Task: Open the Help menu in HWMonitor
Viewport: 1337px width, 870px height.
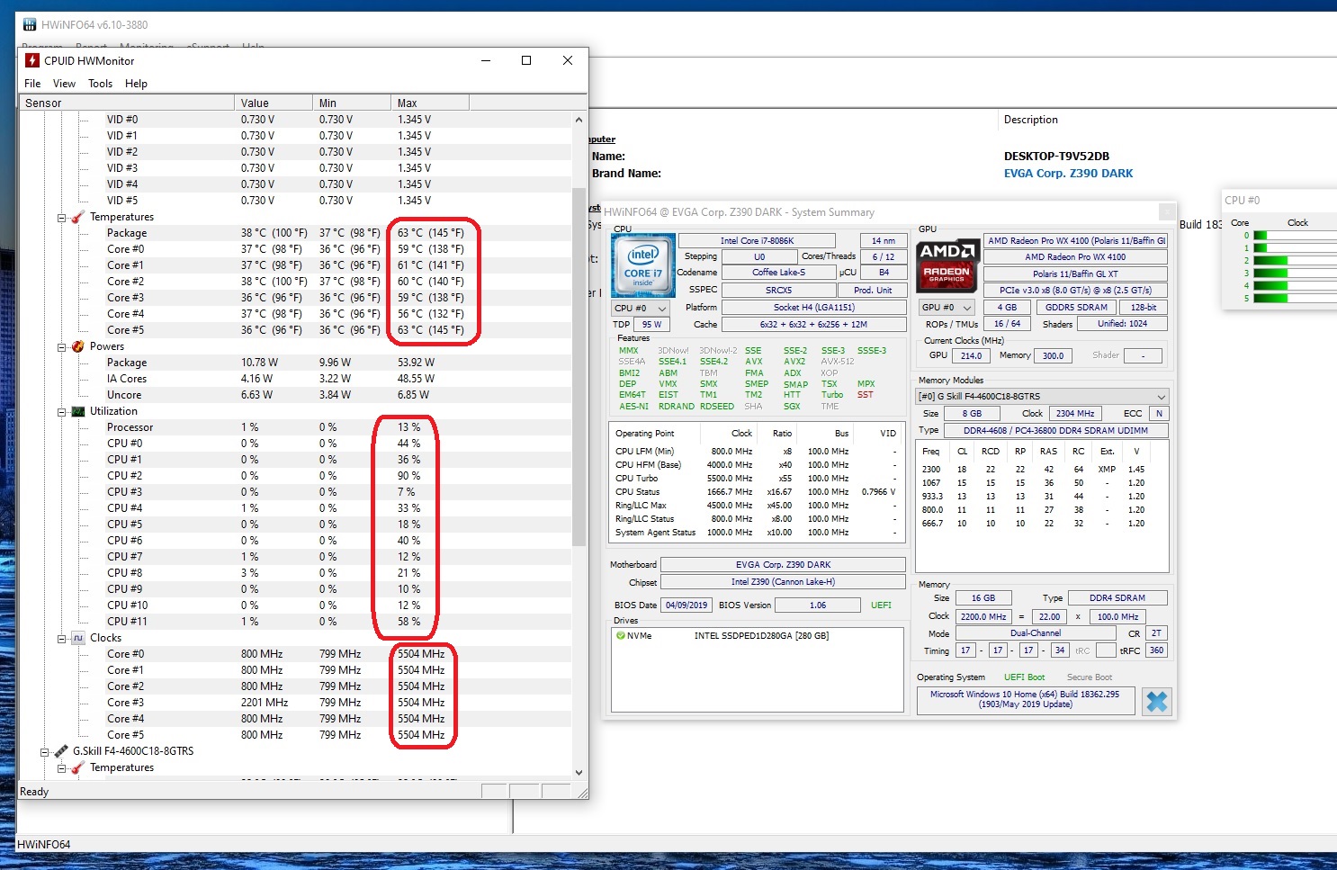Action: coord(136,84)
